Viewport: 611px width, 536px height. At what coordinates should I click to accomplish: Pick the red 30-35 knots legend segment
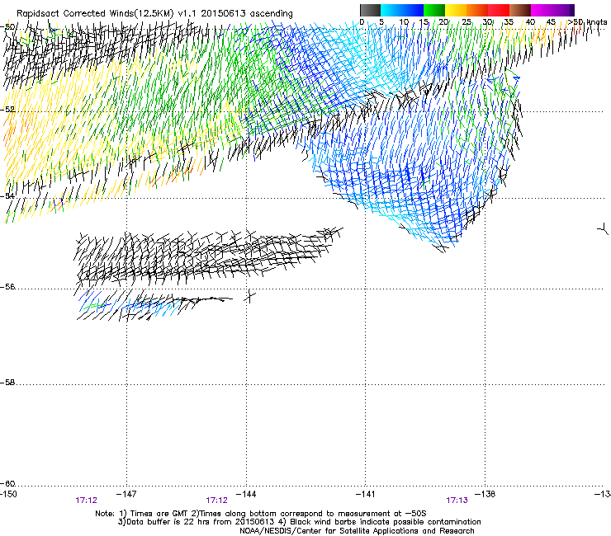pyautogui.click(x=499, y=10)
